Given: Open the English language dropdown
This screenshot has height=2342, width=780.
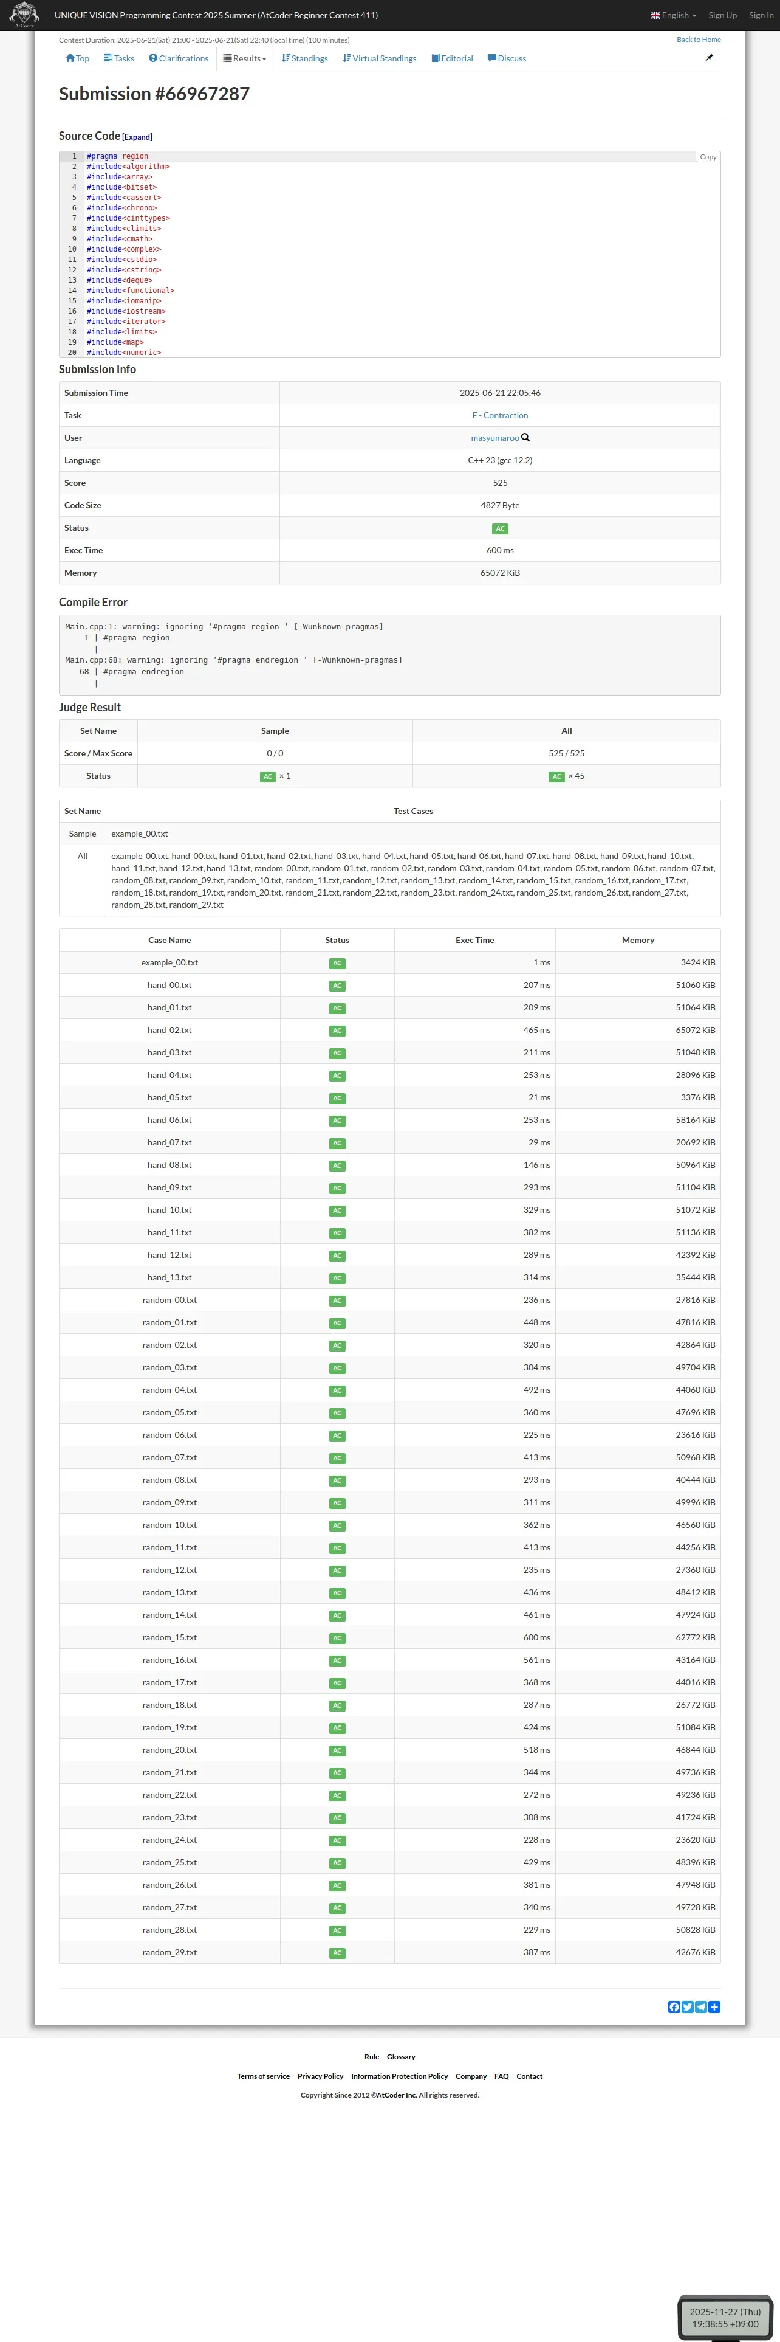Looking at the screenshot, I should (x=674, y=15).
